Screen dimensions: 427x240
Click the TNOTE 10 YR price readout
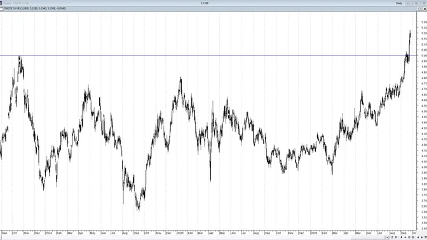click(x=35, y=9)
